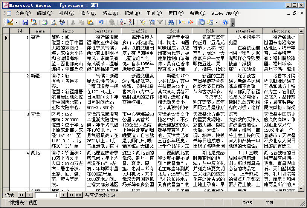This screenshot has width=307, height=208.
Task: Apply Filter By Selection icon
Action: pyautogui.click(x=143, y=22)
